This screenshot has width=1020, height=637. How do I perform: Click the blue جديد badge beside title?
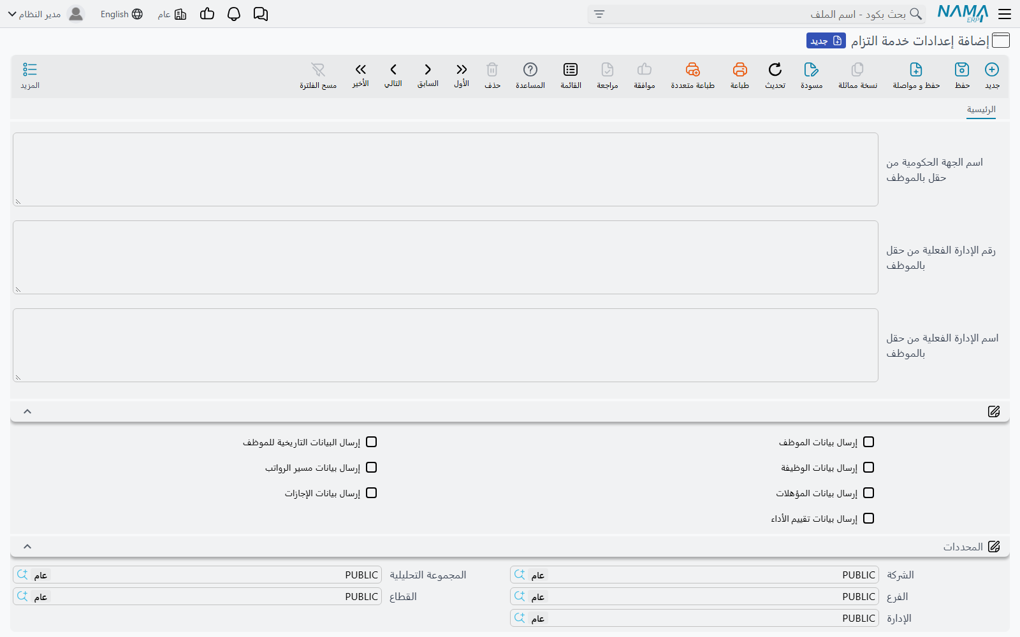click(826, 41)
